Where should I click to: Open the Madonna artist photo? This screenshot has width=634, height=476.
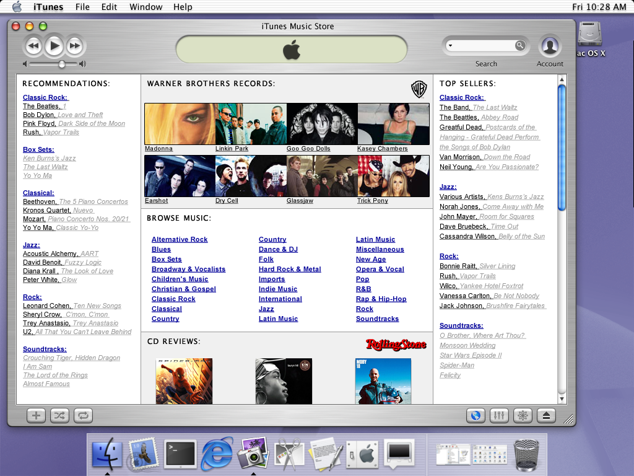(x=180, y=124)
